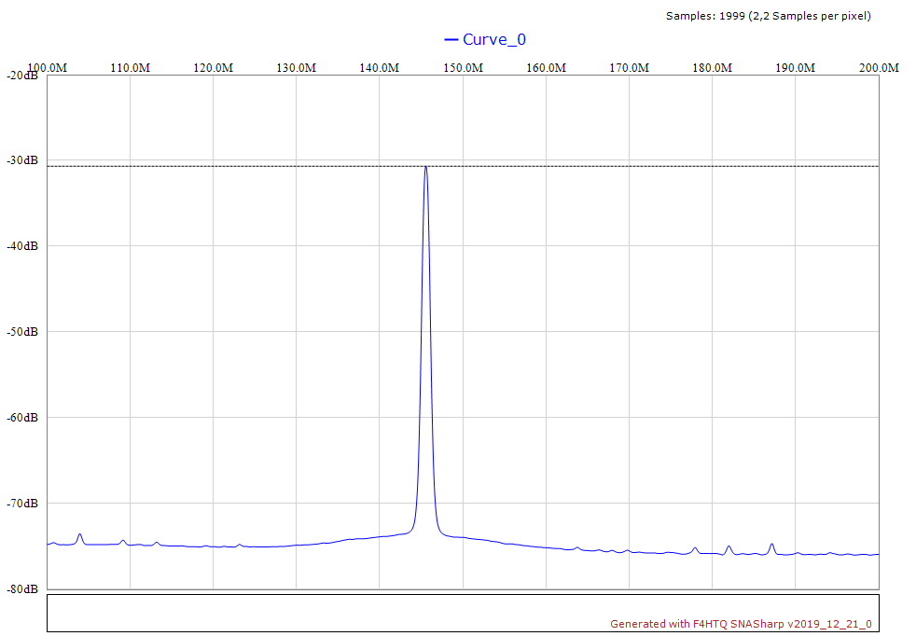Click the -50dB level axis label
The image size is (916, 636).
click(21, 332)
